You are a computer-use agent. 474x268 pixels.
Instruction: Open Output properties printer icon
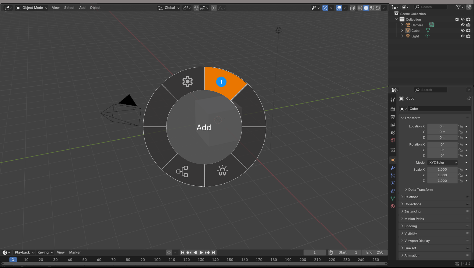[392, 117]
